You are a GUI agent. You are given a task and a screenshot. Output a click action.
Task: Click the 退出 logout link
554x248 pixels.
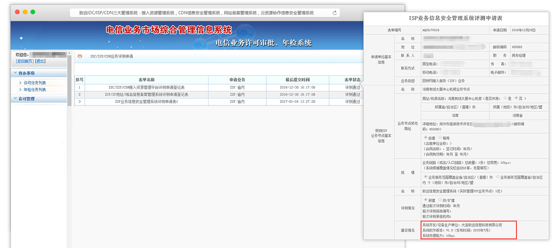tap(40, 61)
